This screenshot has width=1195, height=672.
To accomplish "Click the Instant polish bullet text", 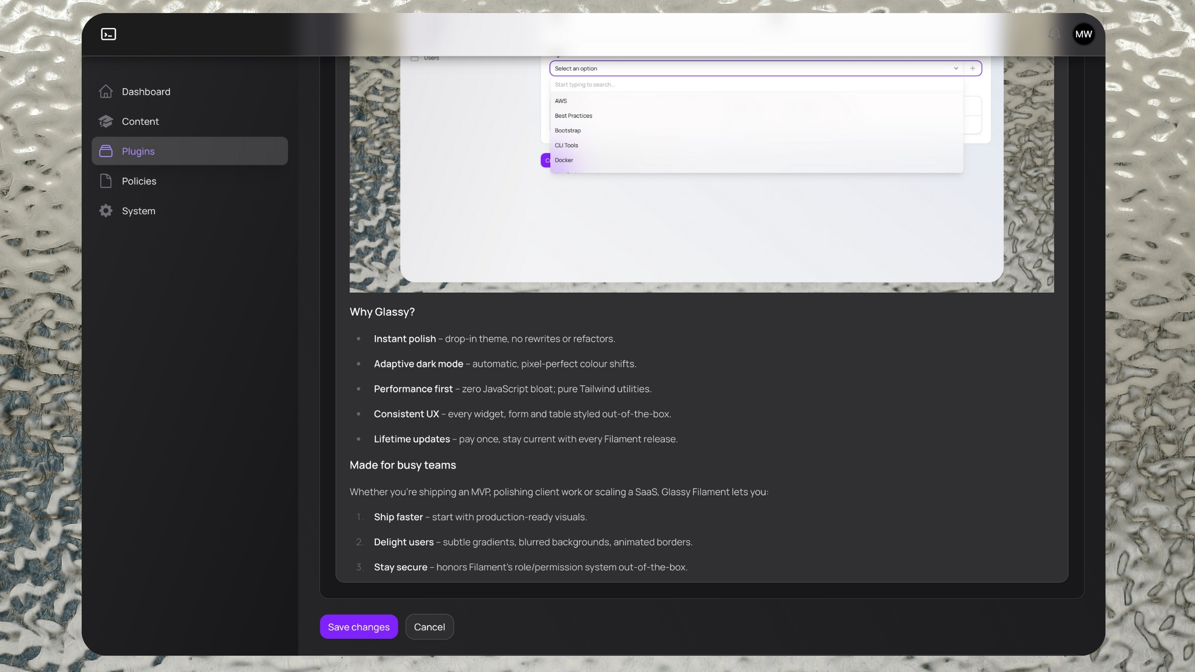I will coord(494,339).
